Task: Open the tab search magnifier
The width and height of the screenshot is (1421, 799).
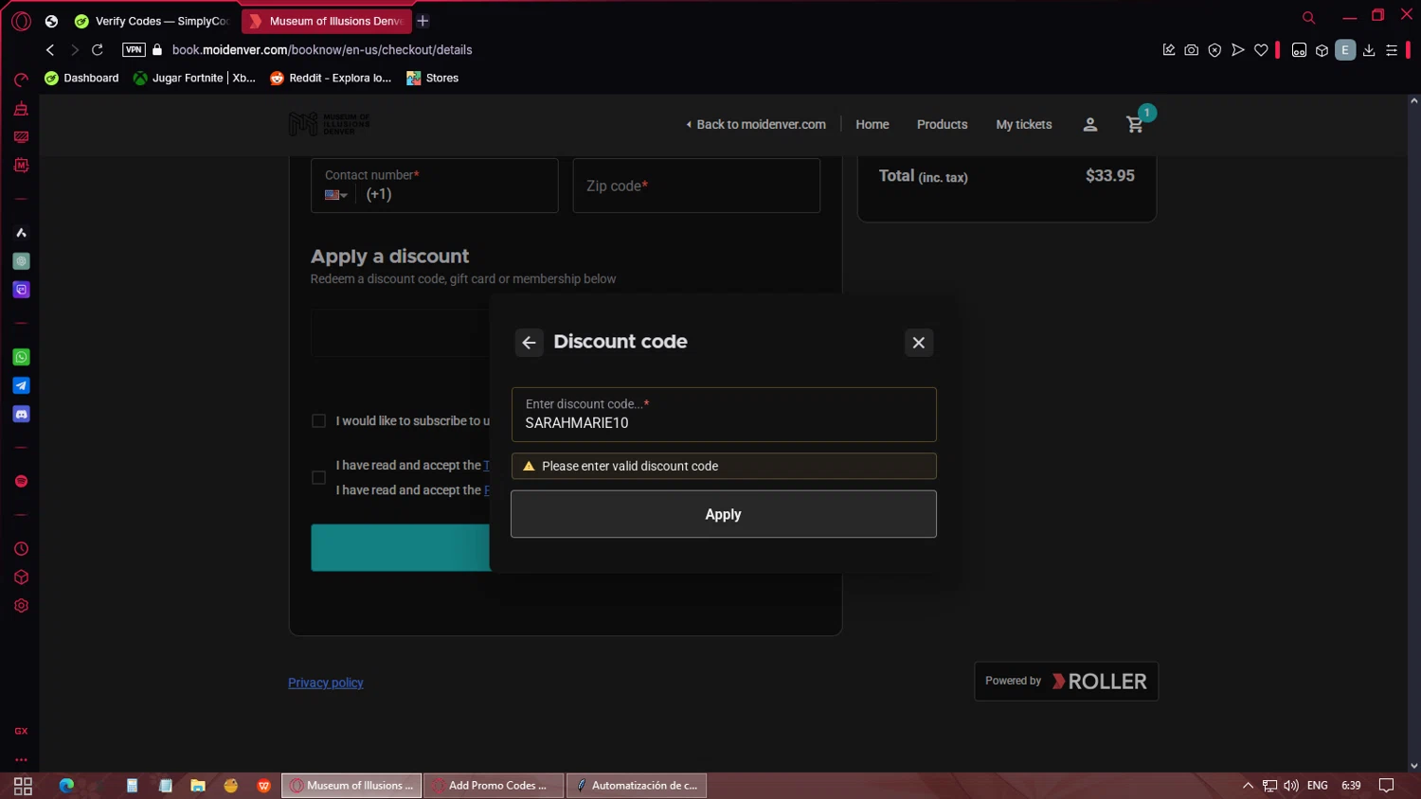Action: point(1308,18)
